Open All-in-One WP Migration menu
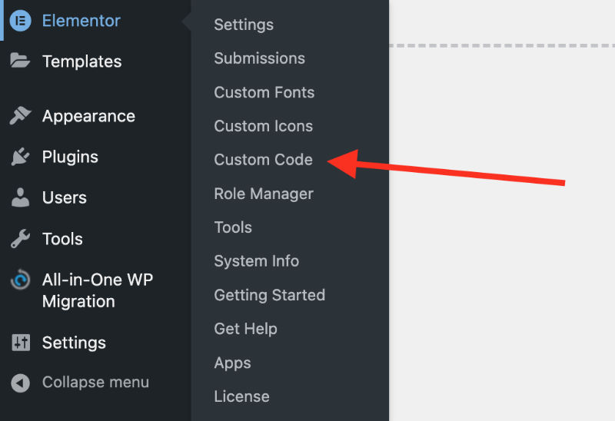Image resolution: width=615 pixels, height=421 pixels. click(x=98, y=290)
